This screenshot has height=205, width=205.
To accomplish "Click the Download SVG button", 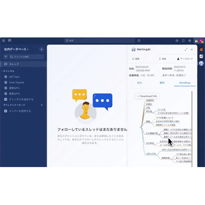I will (147, 96).
